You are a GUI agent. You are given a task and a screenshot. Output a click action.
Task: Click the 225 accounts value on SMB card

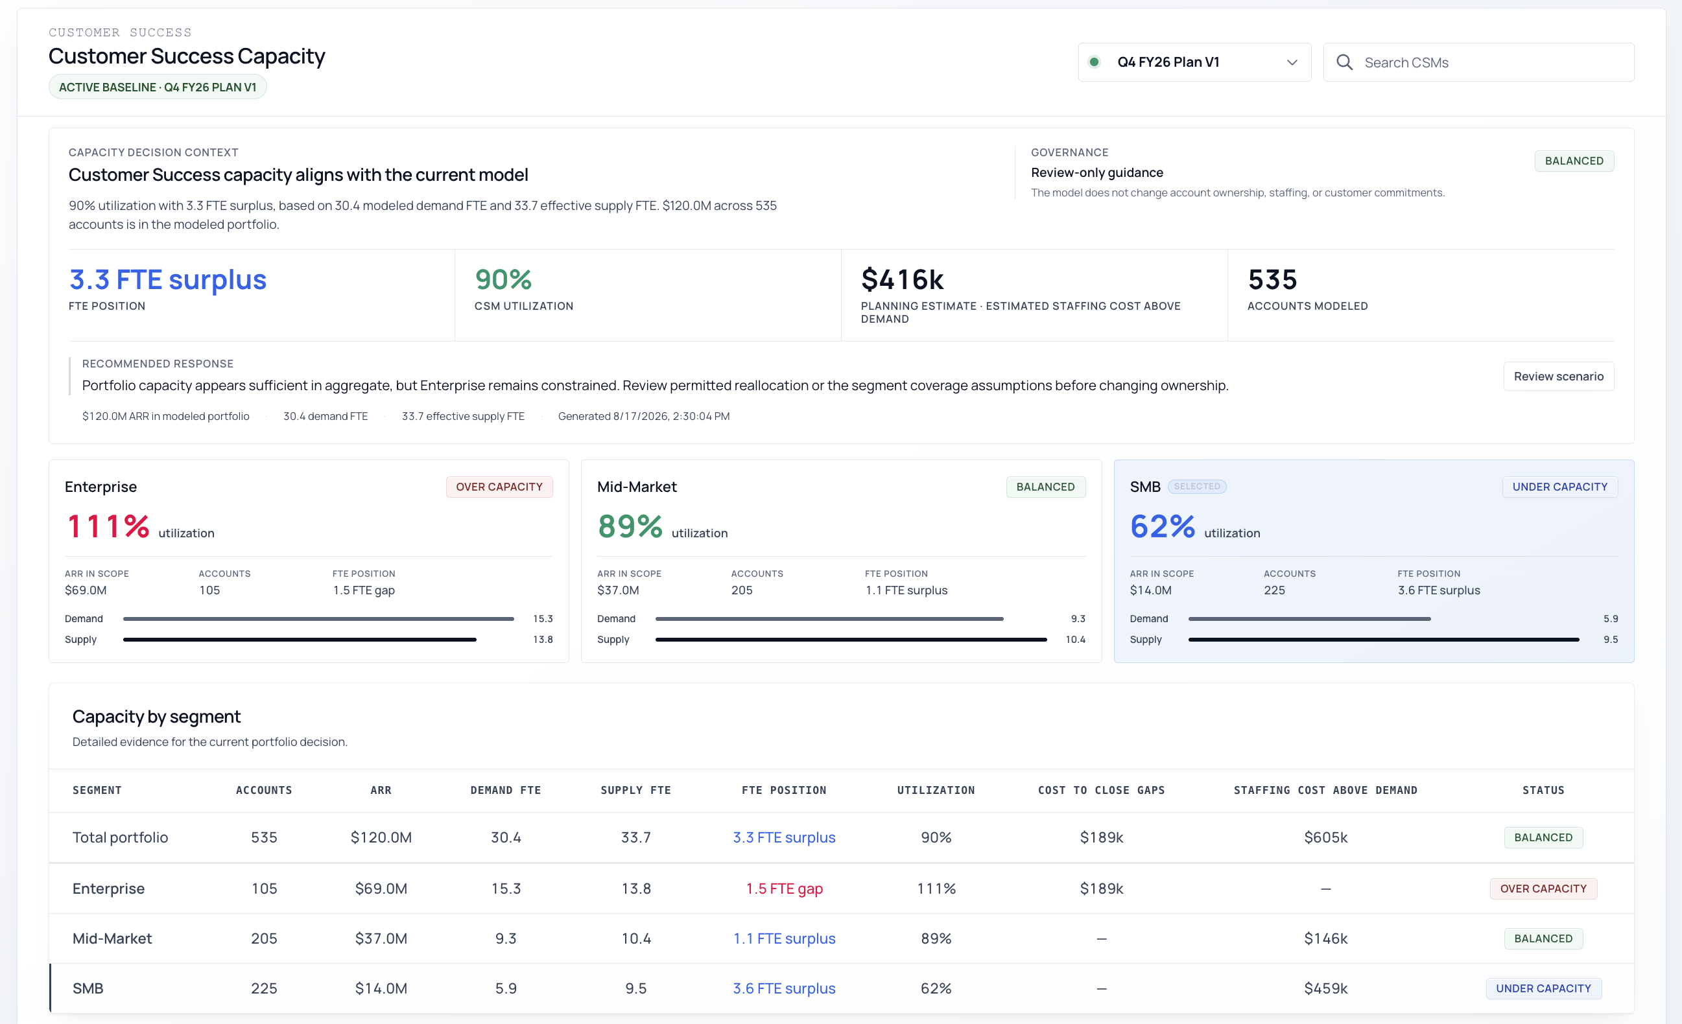1273,590
